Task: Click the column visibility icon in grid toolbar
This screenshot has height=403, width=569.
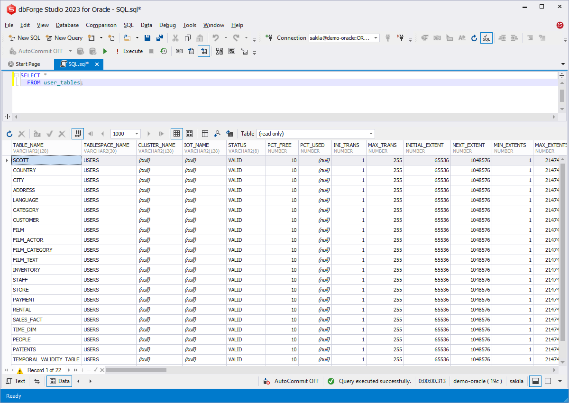Action: [x=205, y=134]
